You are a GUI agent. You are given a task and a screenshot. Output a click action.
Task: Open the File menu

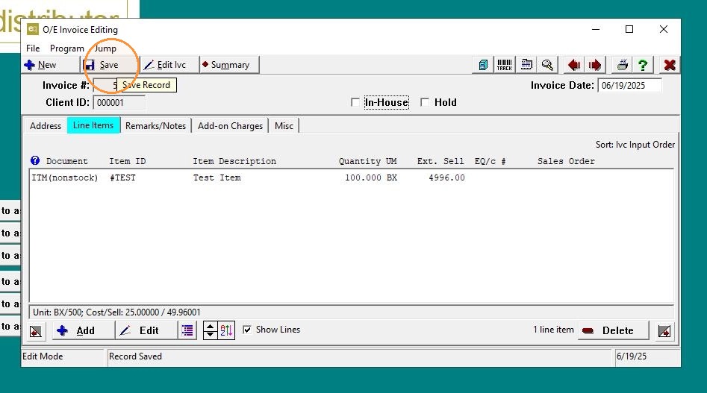tap(33, 48)
